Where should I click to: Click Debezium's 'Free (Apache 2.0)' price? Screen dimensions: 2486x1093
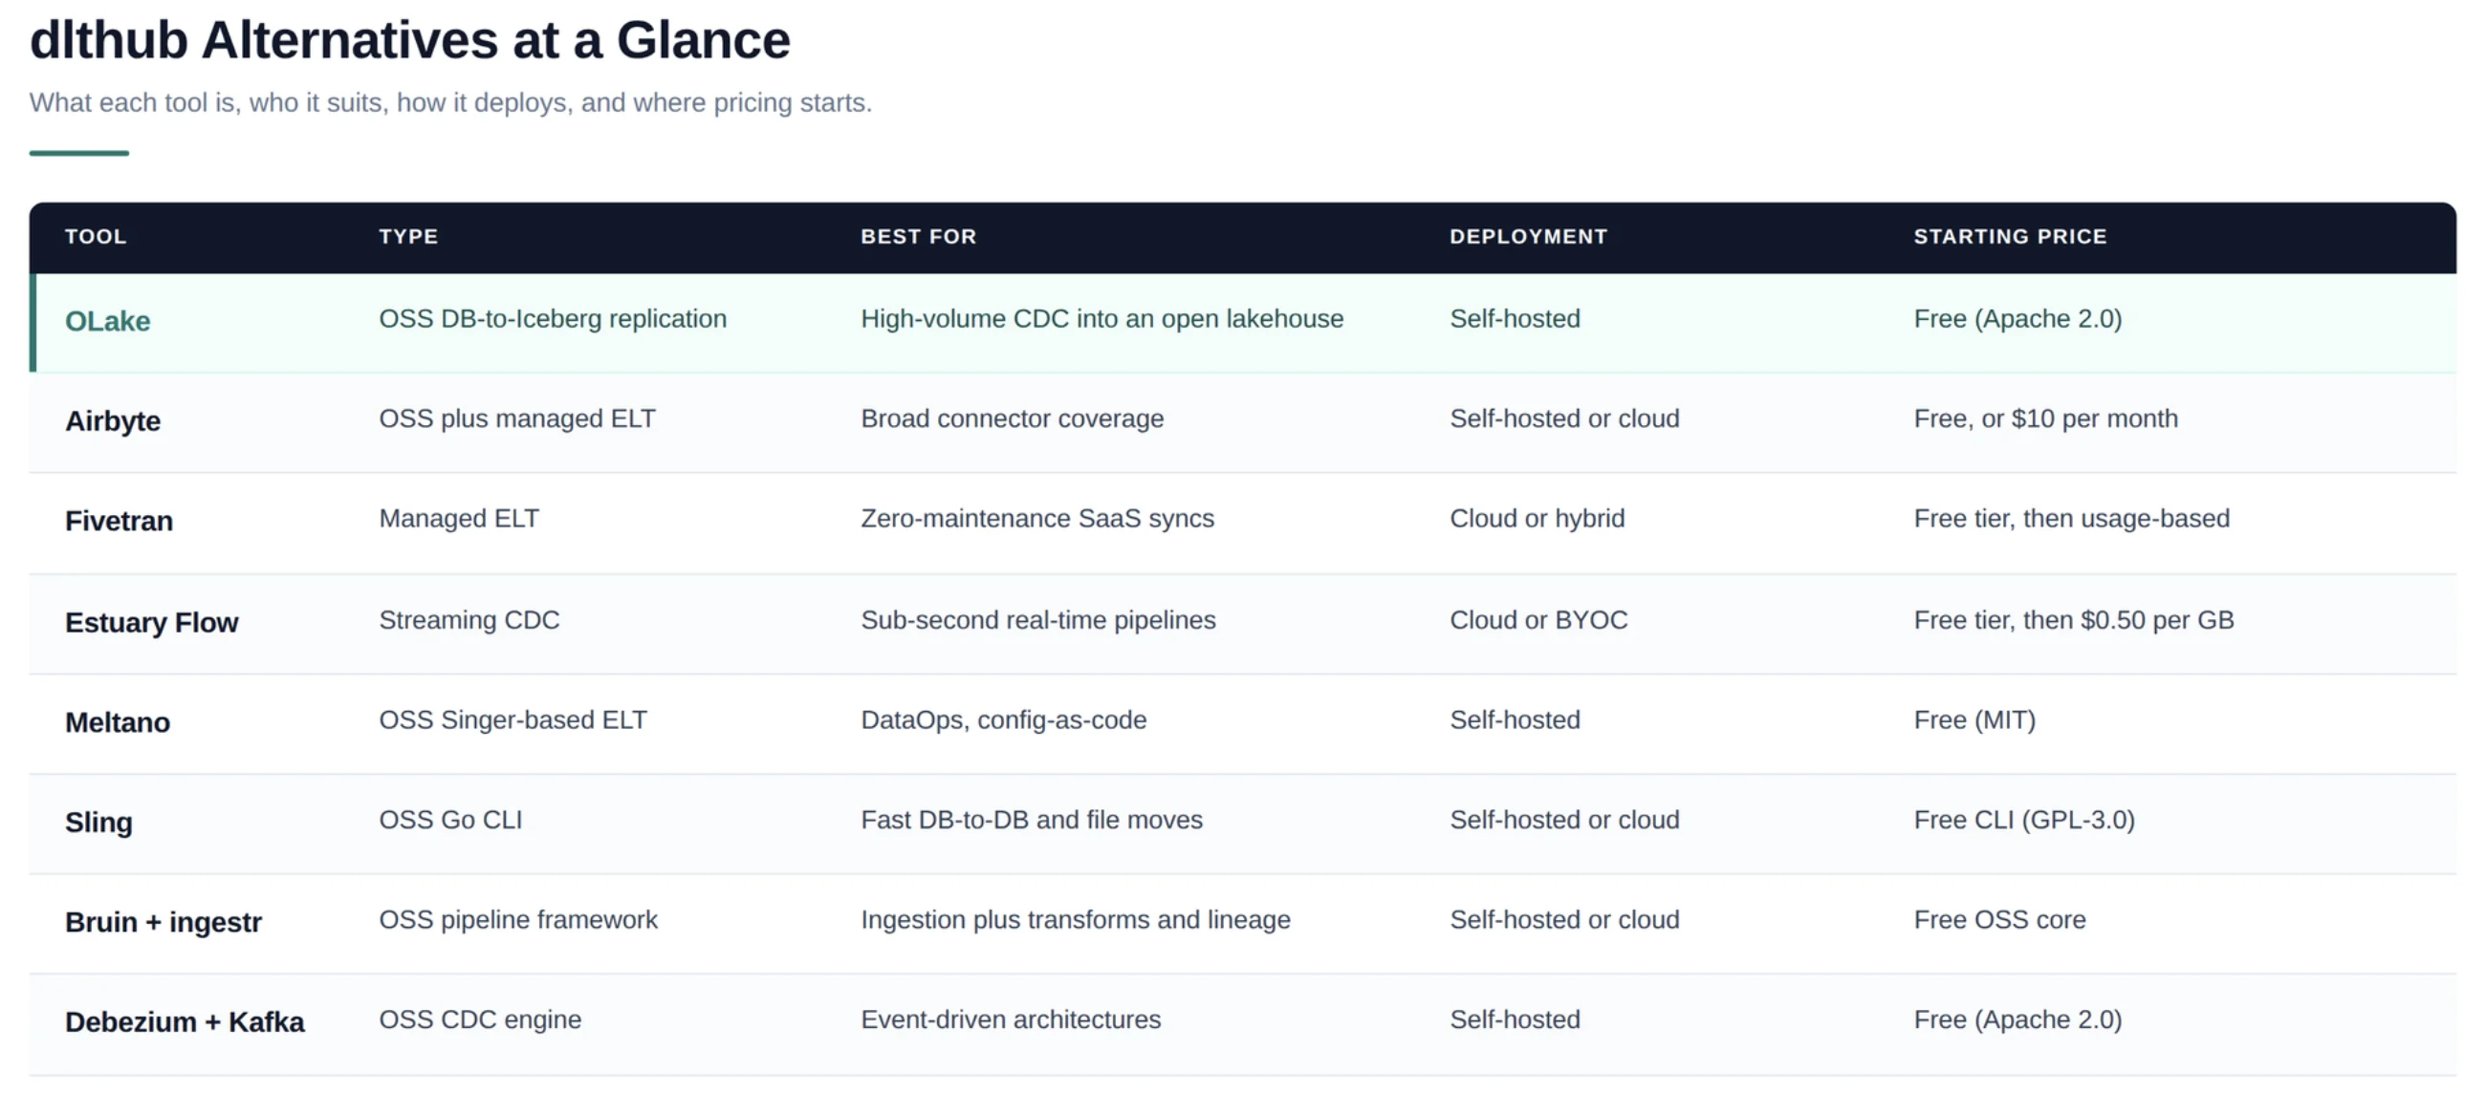pos(2017,1019)
